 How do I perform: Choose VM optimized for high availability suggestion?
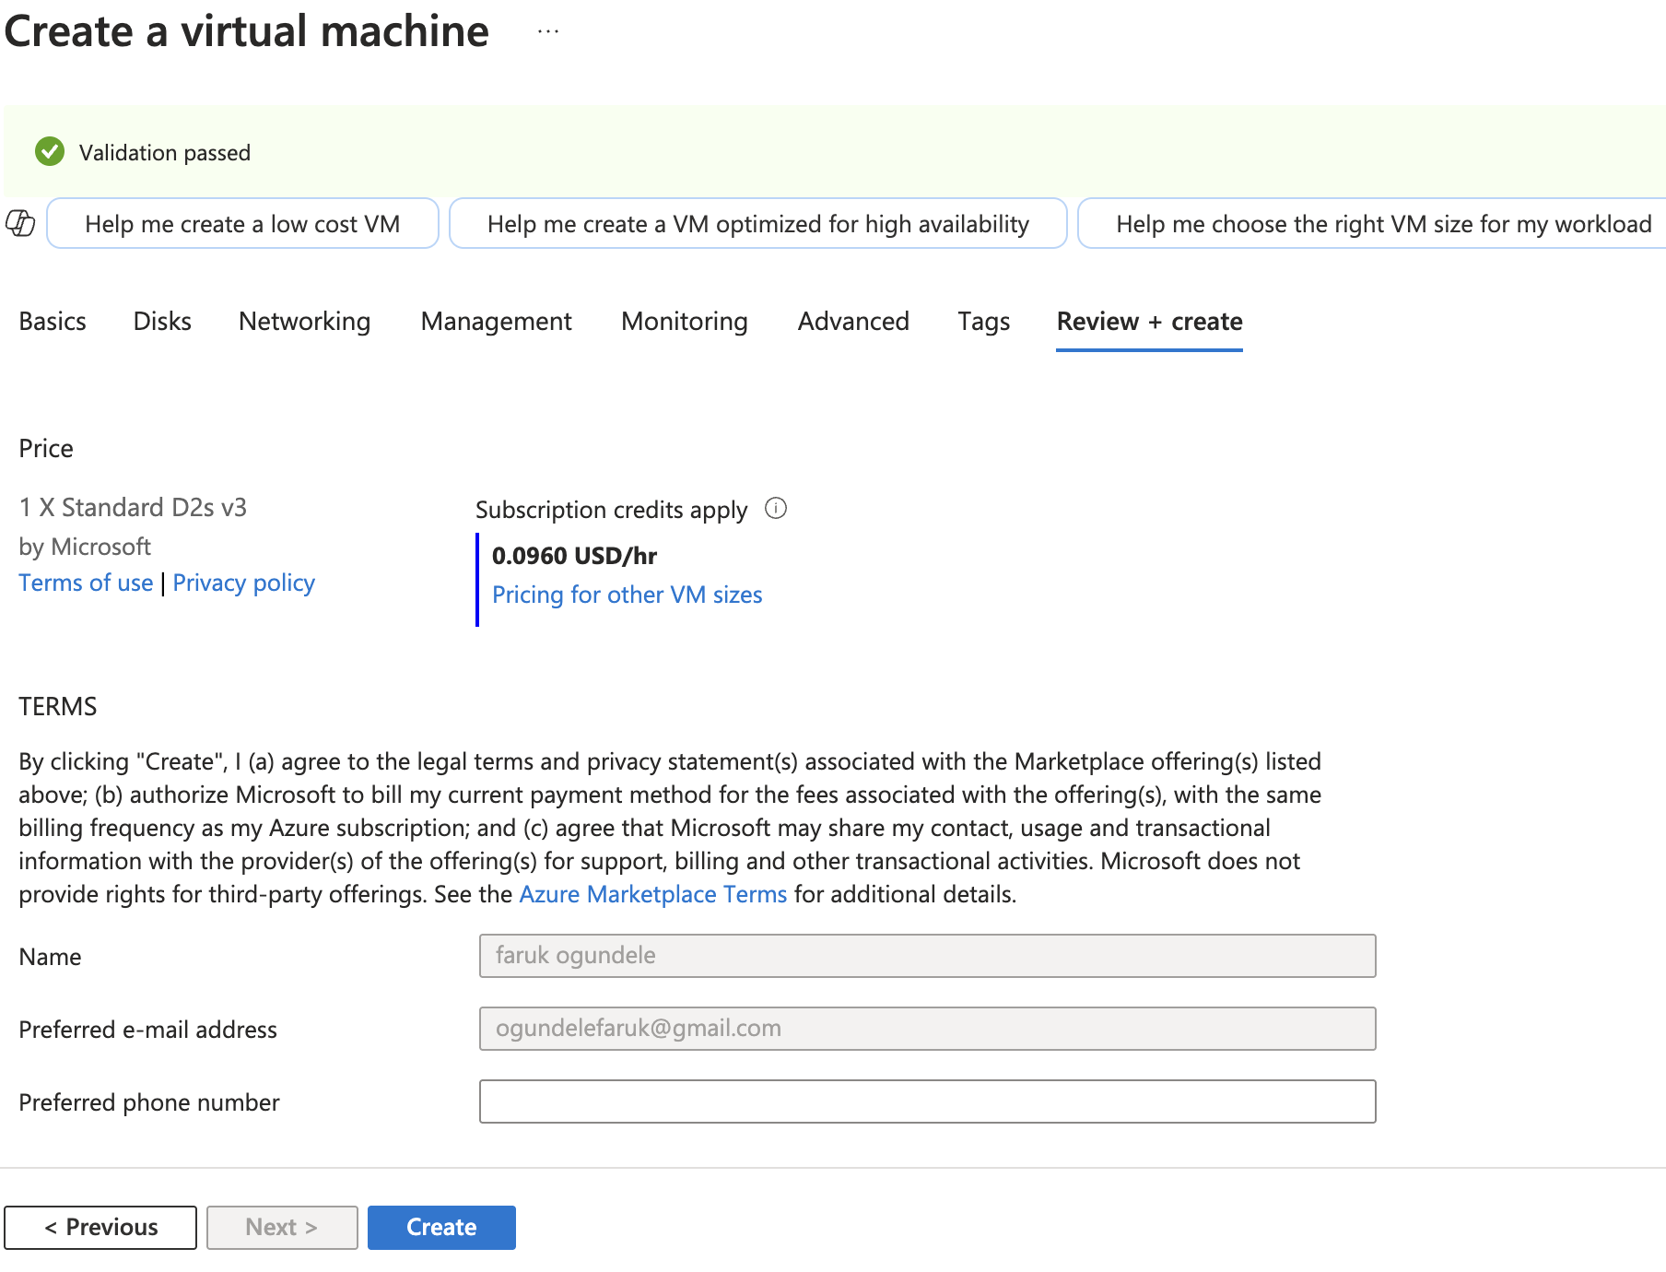(x=757, y=224)
